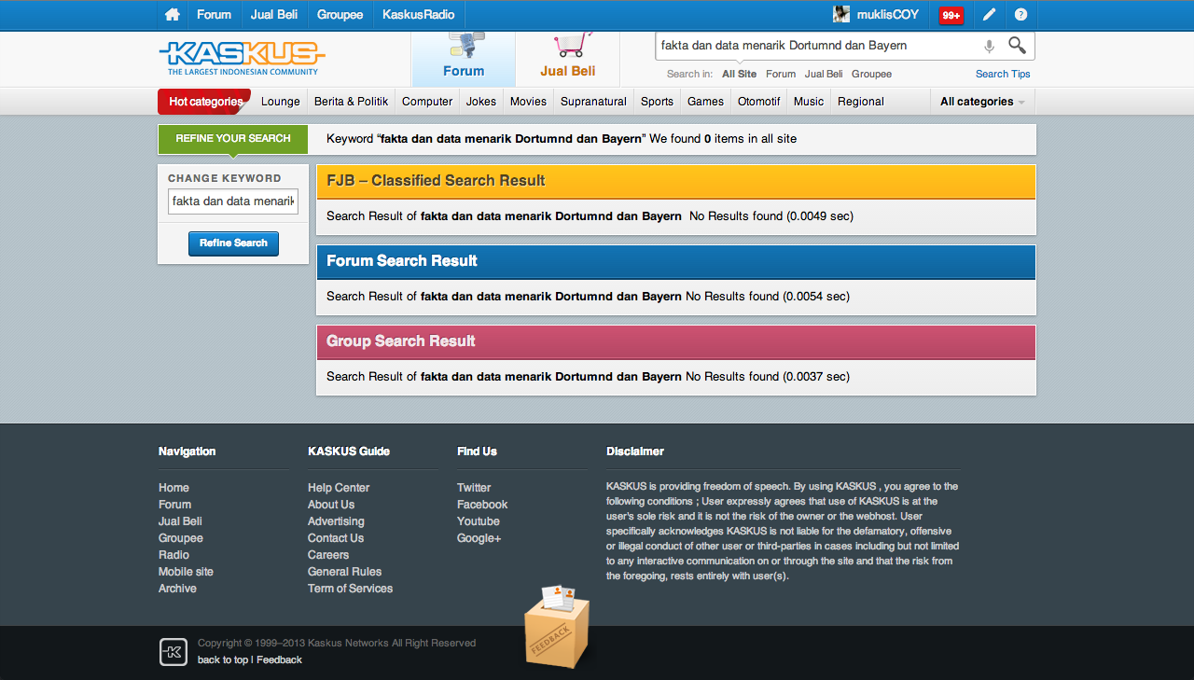1194x680 pixels.
Task: Open the Music category
Action: point(809,102)
